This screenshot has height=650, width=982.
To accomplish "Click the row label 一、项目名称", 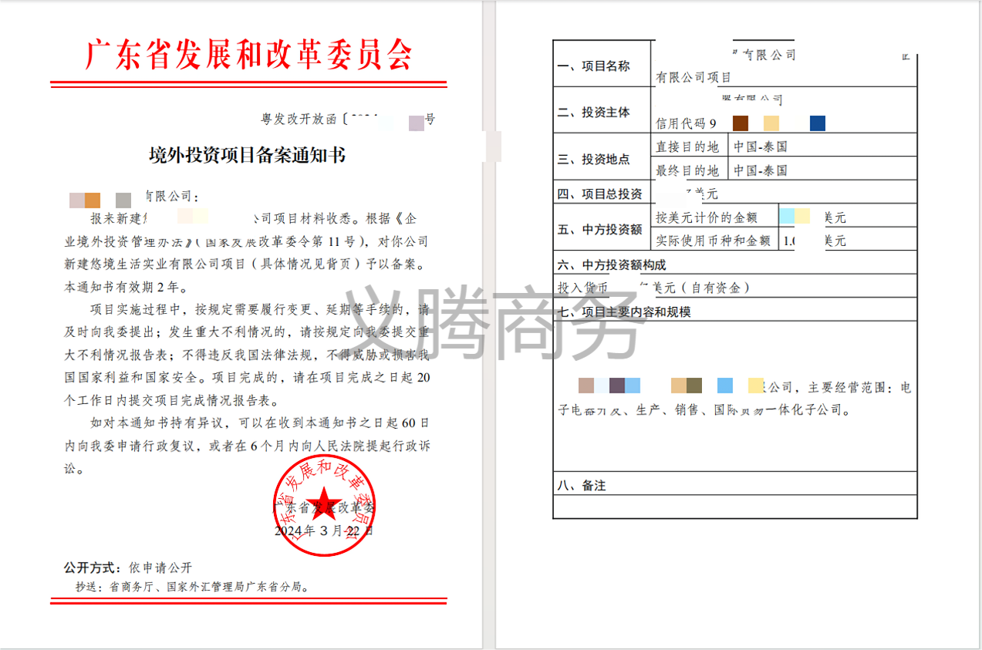I will pos(593,67).
